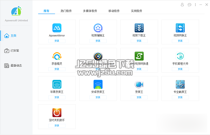The height and width of the screenshot is (135, 210).
Task: Open the 安卓录屏王 Android icon
Action: click(x=98, y=84)
